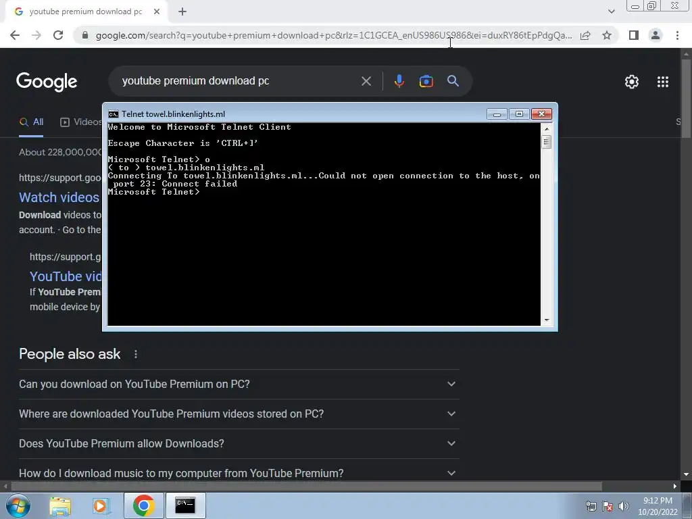692x519 pixels.
Task: Click the Telnet scrollbar down arrow
Action: (547, 320)
